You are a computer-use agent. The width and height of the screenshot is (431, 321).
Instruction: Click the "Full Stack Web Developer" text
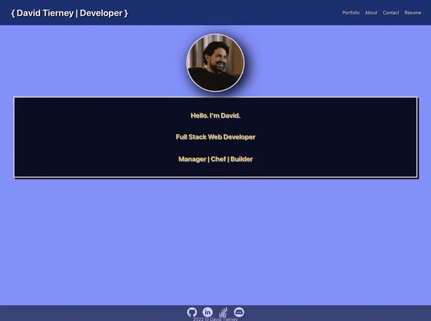coord(215,137)
